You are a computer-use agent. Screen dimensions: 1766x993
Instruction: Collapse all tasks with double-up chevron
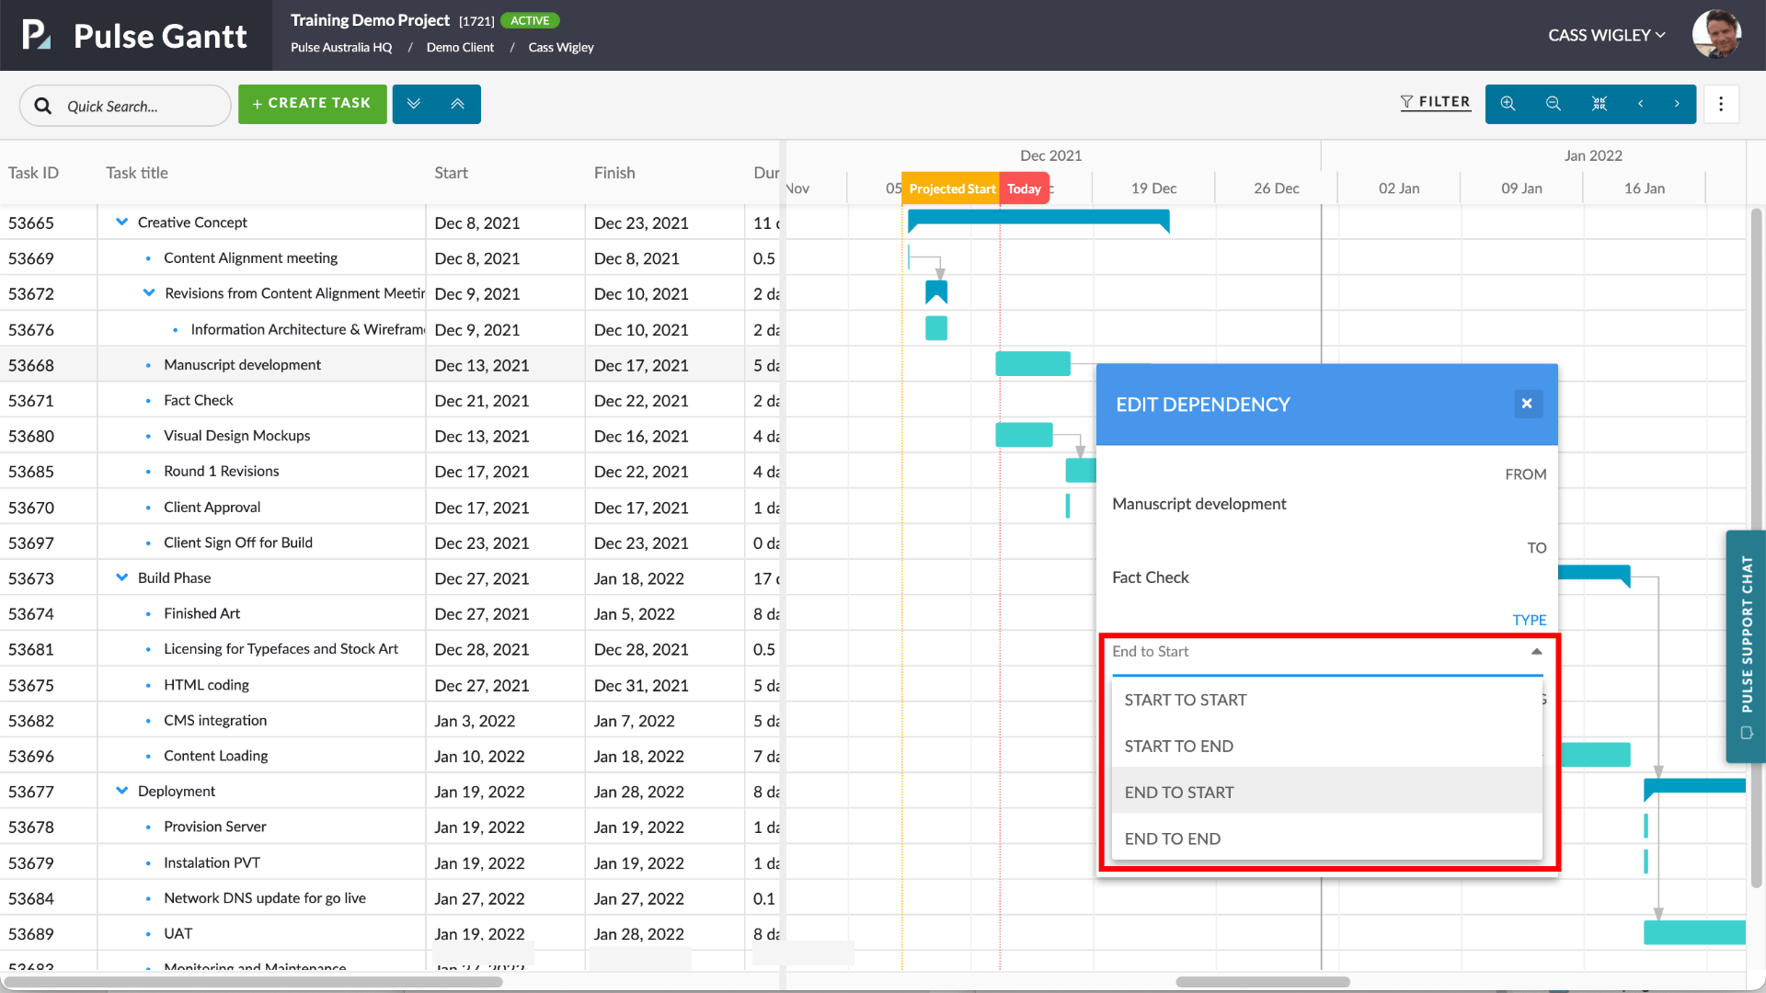(x=458, y=104)
